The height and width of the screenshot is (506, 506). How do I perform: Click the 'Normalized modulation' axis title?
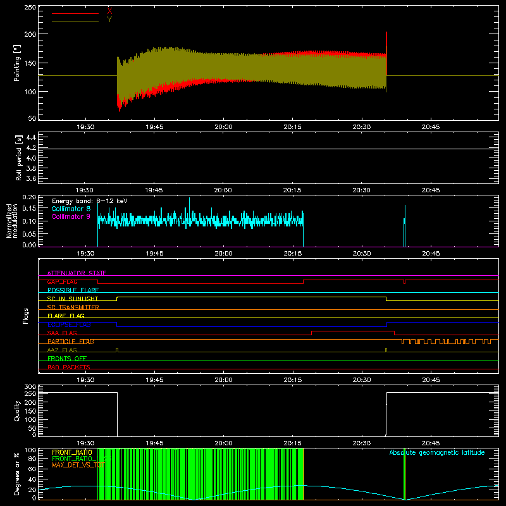[12, 221]
